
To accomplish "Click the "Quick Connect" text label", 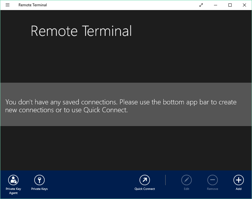I will click(145, 189).
